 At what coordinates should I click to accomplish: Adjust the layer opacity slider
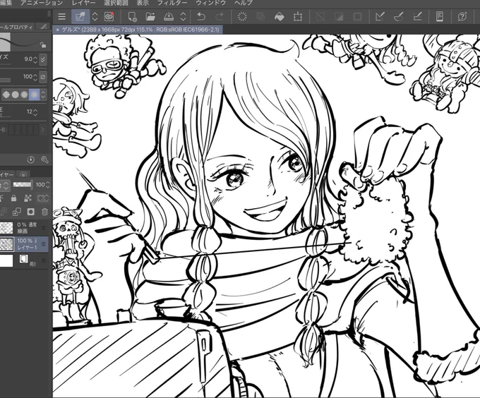(x=23, y=184)
